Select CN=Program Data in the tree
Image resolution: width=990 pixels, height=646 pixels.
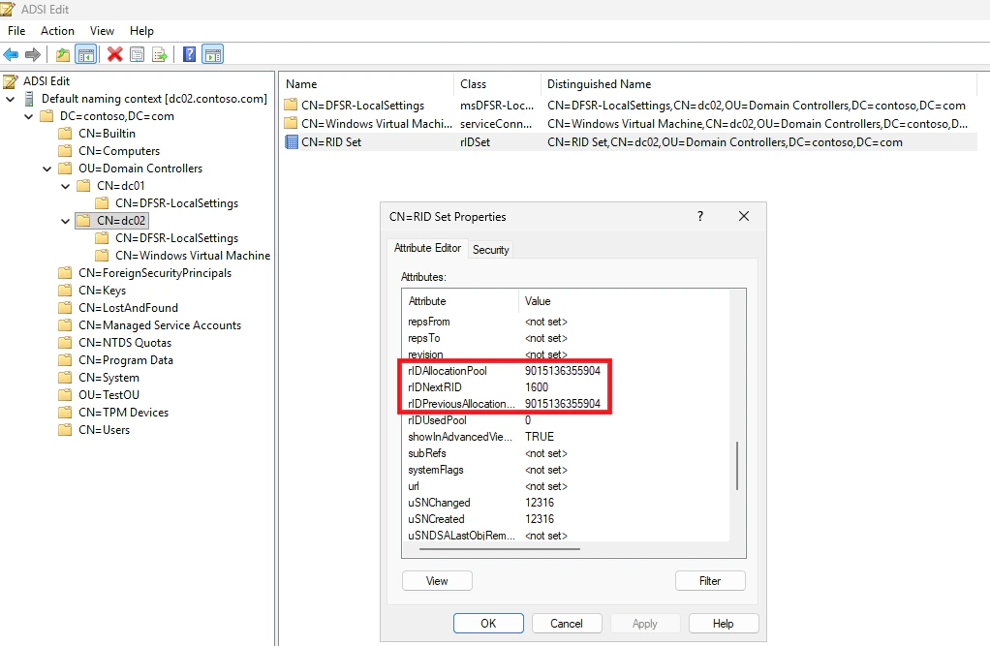tap(126, 360)
